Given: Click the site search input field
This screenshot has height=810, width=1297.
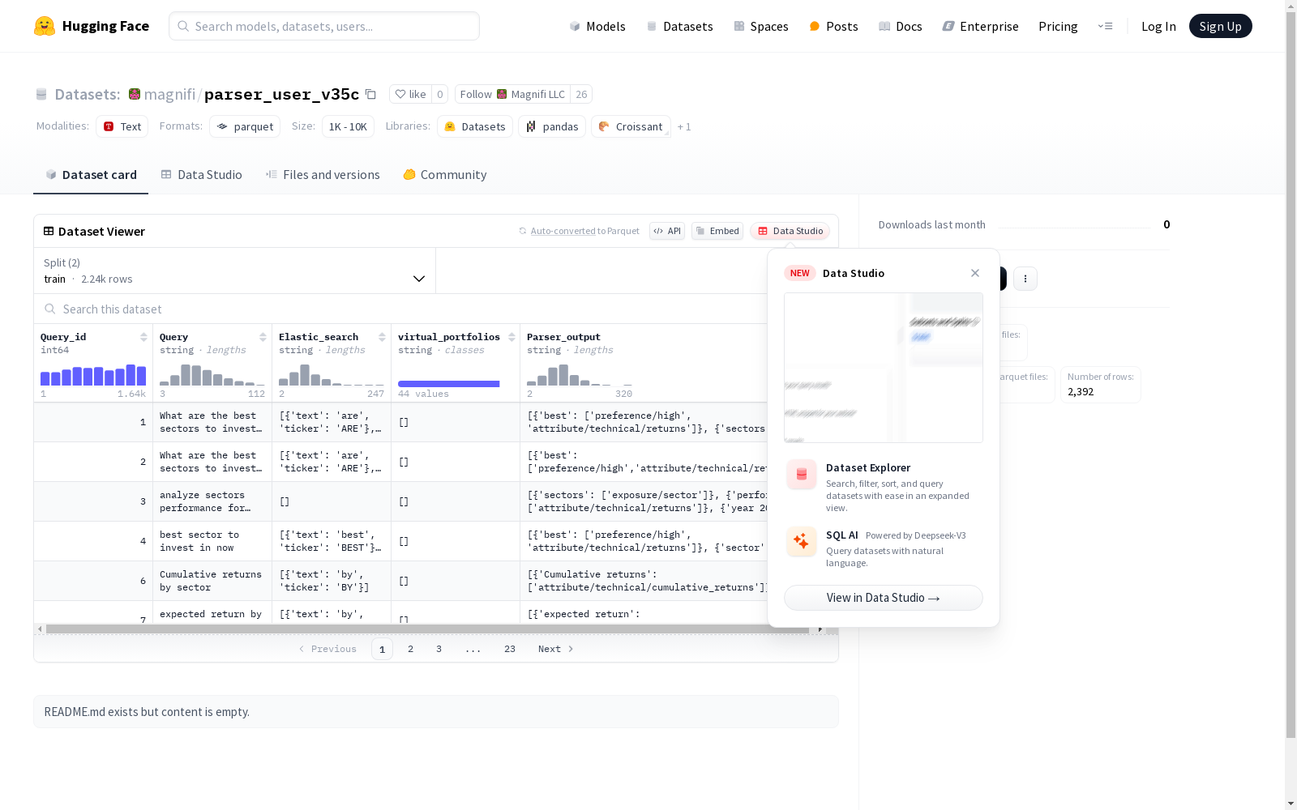Looking at the screenshot, I should pyautogui.click(x=324, y=26).
